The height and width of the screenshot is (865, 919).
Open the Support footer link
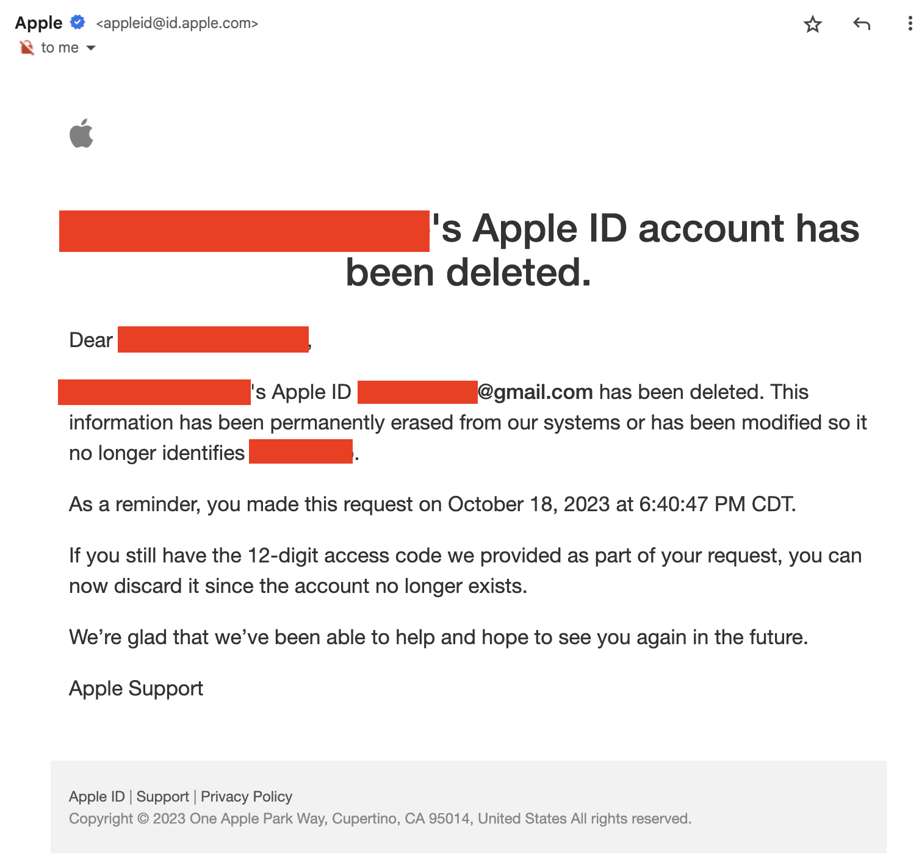(162, 797)
